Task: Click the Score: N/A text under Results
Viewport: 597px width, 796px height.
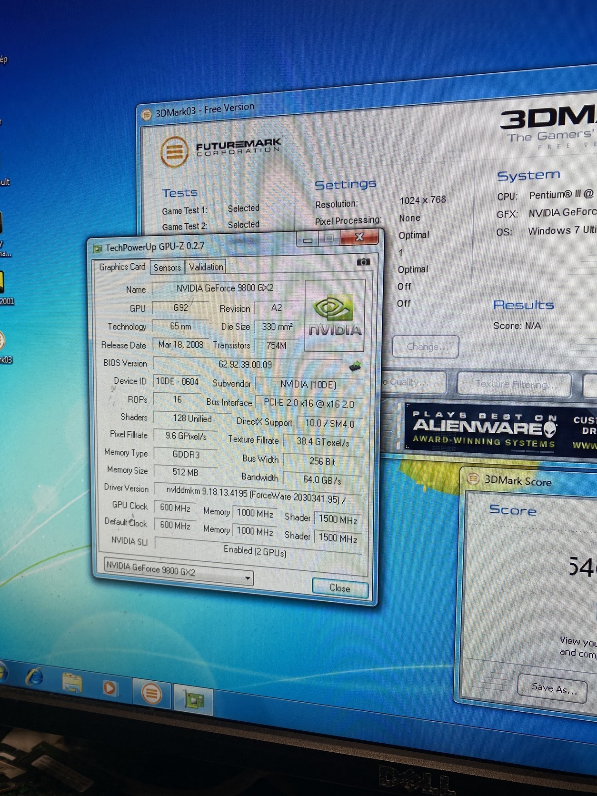Action: (517, 326)
